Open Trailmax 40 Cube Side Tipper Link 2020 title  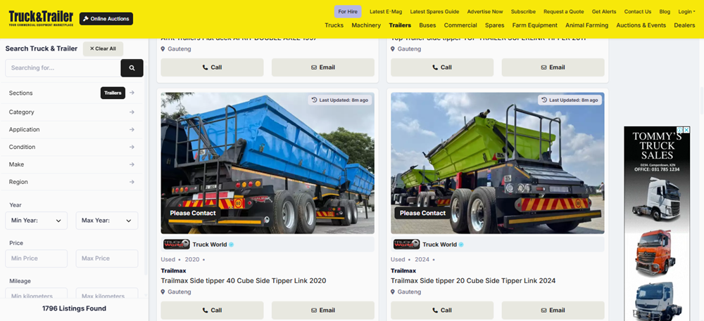pyautogui.click(x=244, y=281)
